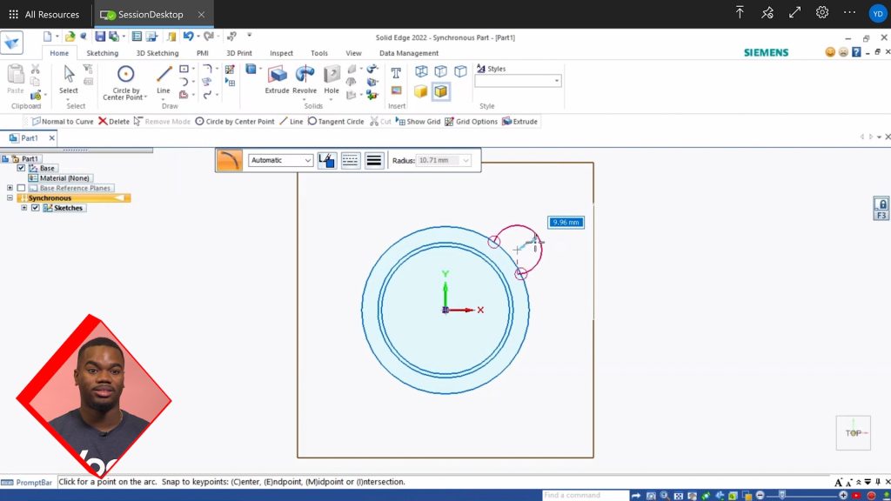The height and width of the screenshot is (501, 891).
Task: Open the Data Management tab
Action: 409,53
